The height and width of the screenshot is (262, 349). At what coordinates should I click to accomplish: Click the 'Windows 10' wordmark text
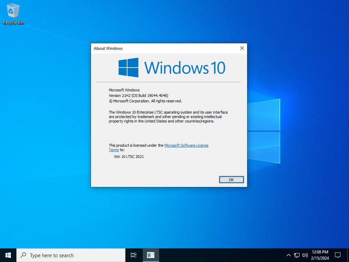(x=184, y=68)
